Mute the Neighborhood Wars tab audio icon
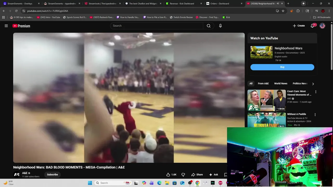 (278, 4)
